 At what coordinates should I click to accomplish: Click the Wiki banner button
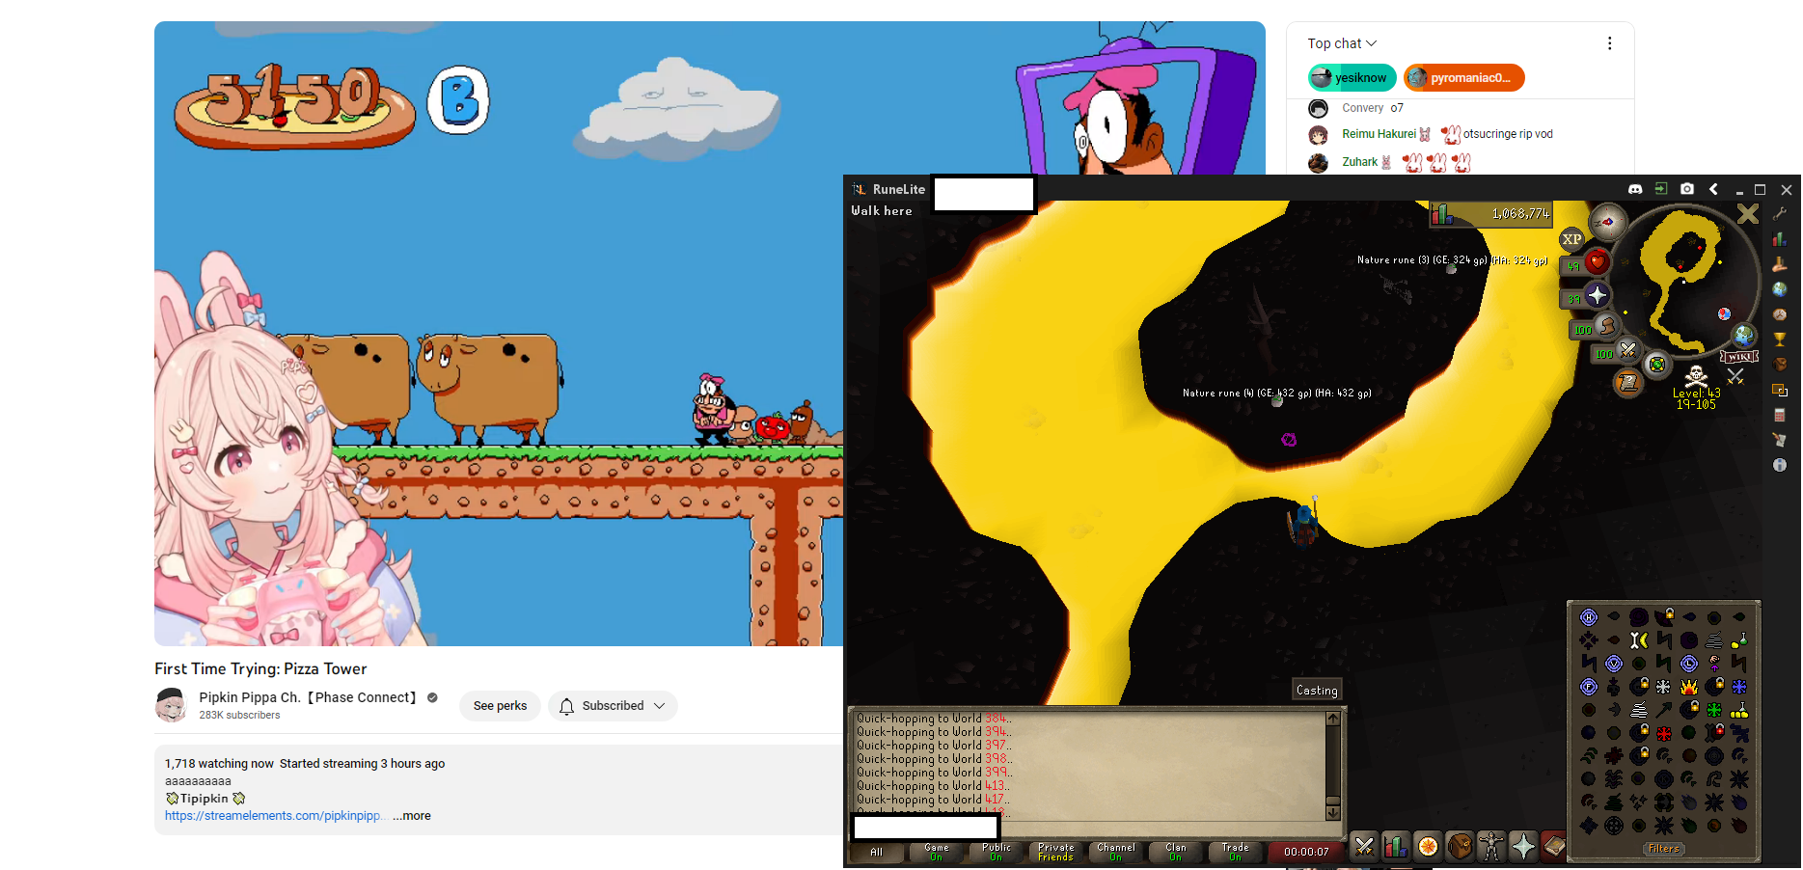click(x=1739, y=357)
